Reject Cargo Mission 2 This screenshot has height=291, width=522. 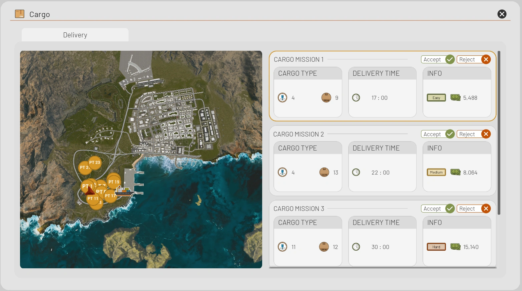[x=474, y=134]
